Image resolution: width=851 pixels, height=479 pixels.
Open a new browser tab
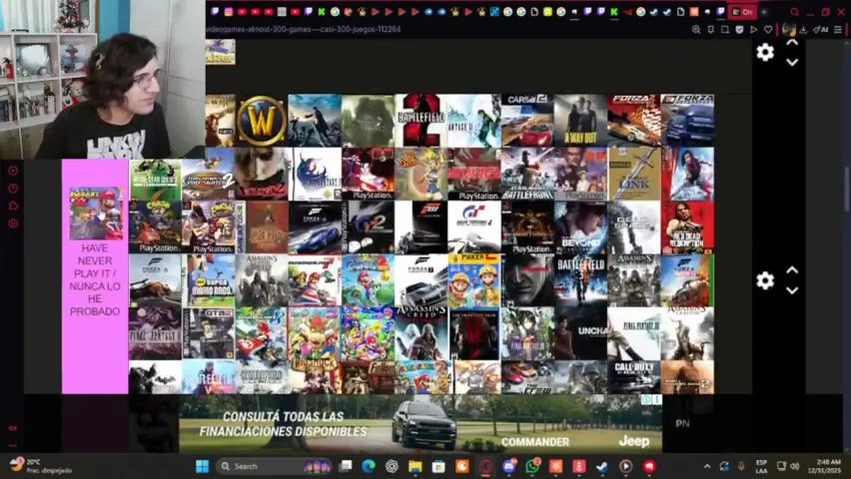pyautogui.click(x=764, y=12)
